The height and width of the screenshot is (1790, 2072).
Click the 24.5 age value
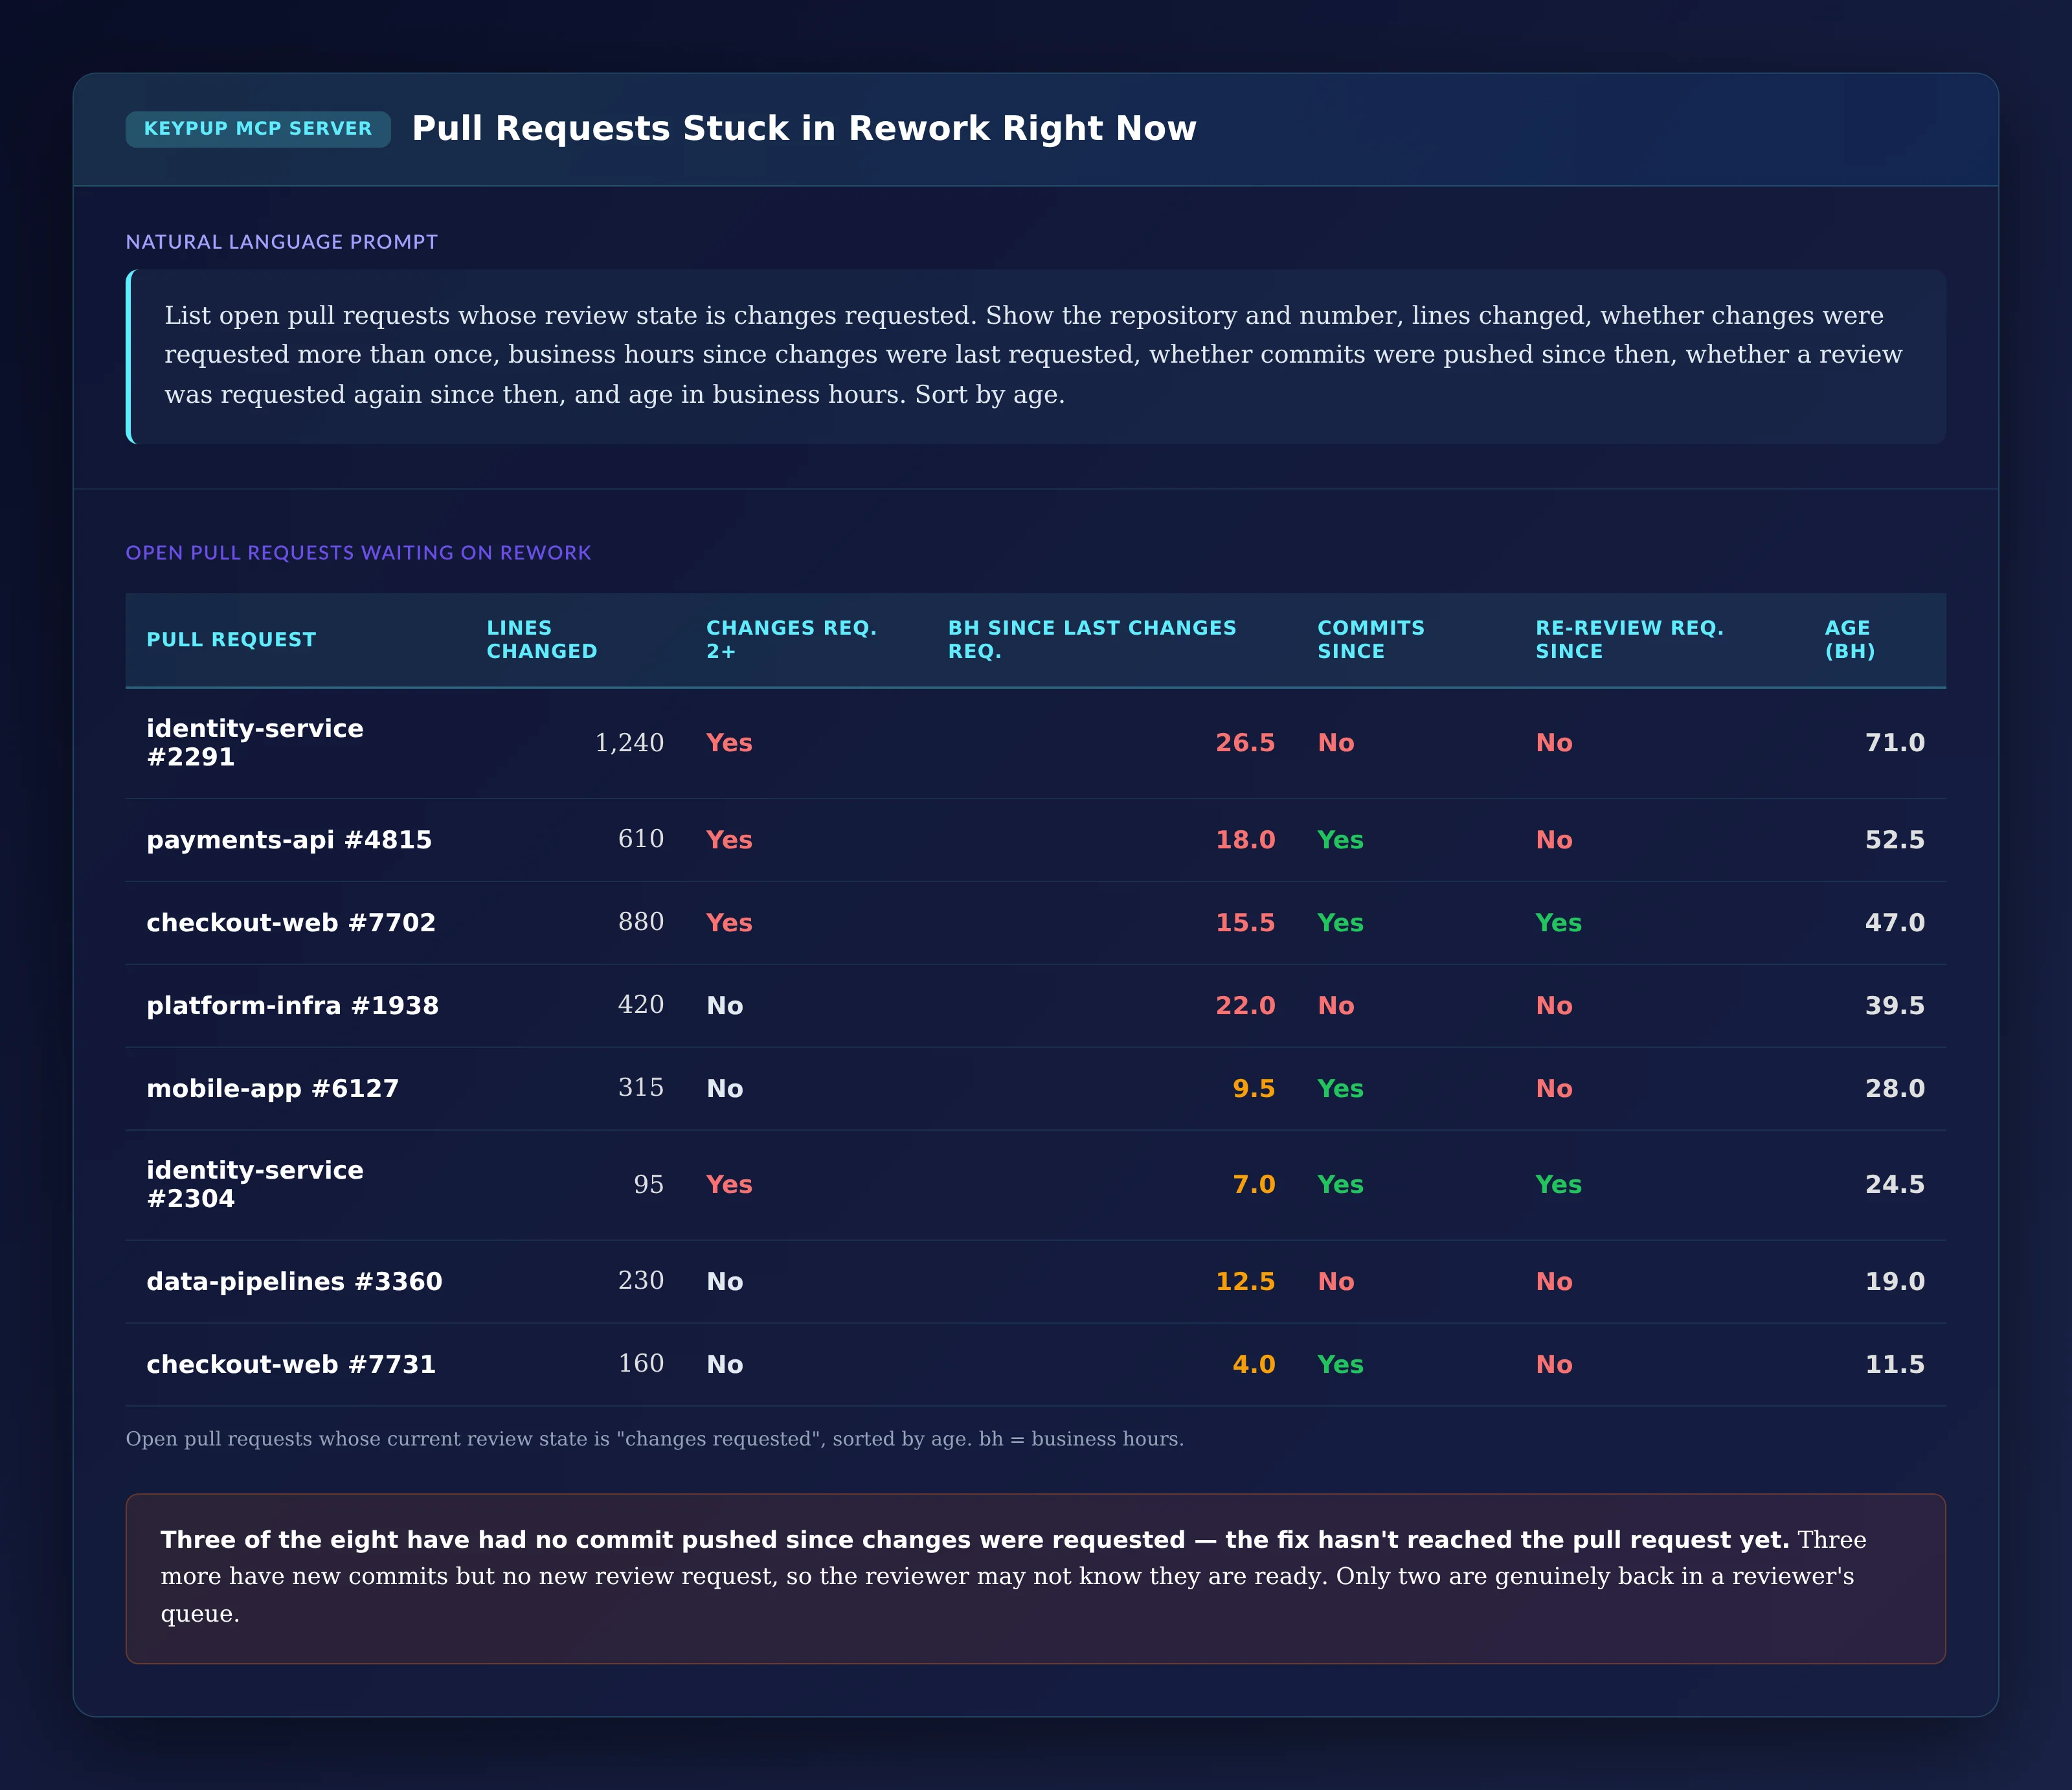pos(1895,1185)
